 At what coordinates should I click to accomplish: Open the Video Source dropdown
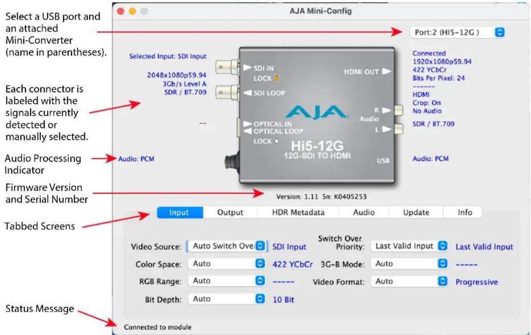click(227, 246)
